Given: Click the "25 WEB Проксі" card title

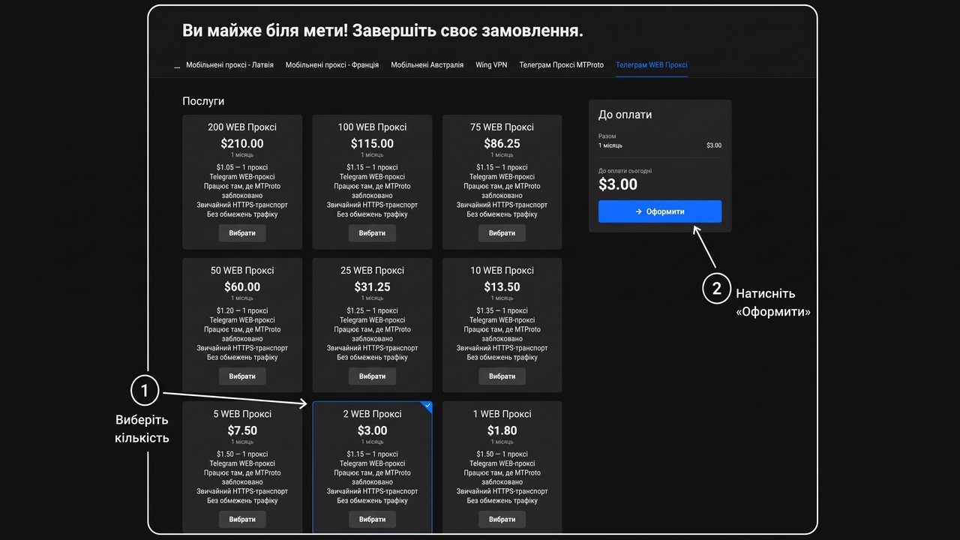Looking at the screenshot, I should [372, 271].
